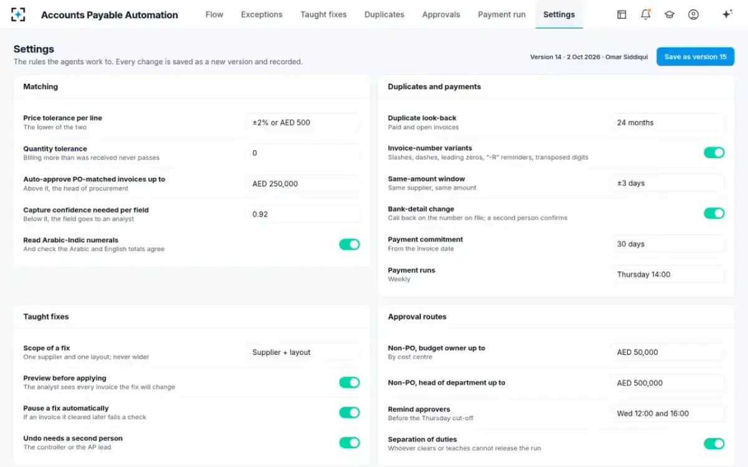Go to the Taught fixes tab
Viewport: 748px width, 467px height.
pos(324,14)
